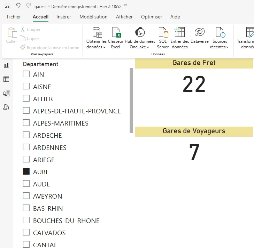Click the department list scrollbar

131,101
